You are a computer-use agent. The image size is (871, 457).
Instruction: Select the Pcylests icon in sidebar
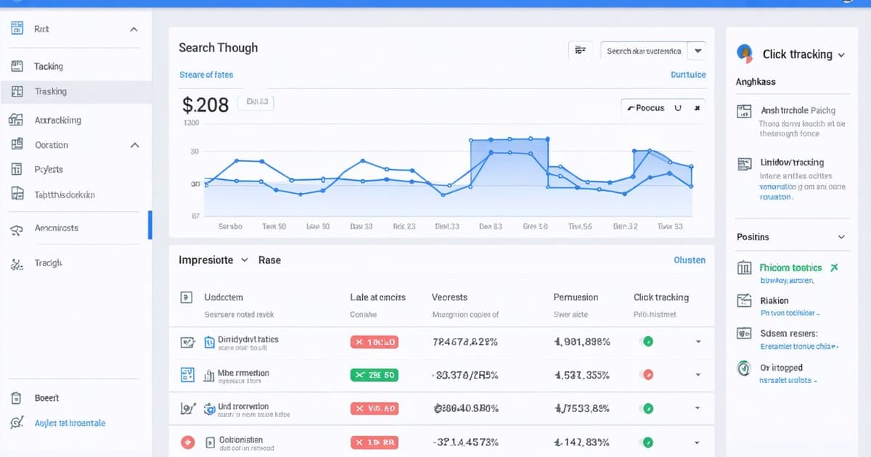(x=17, y=168)
